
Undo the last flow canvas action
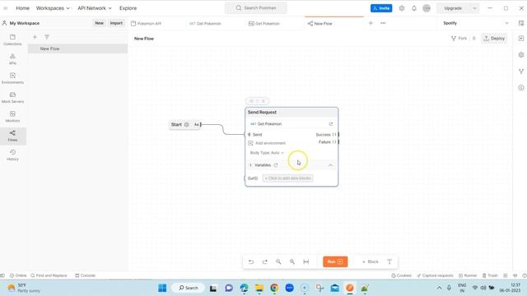[251, 261]
